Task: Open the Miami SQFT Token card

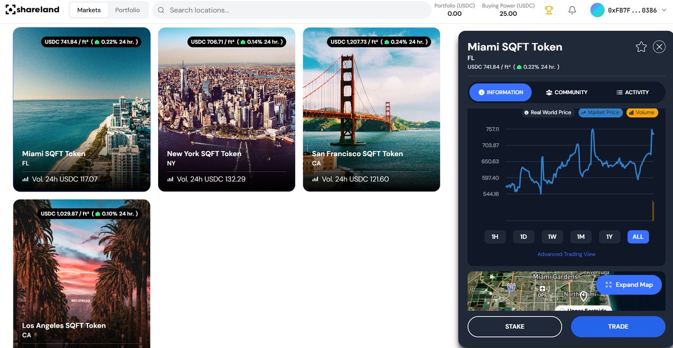Action: tap(82, 109)
